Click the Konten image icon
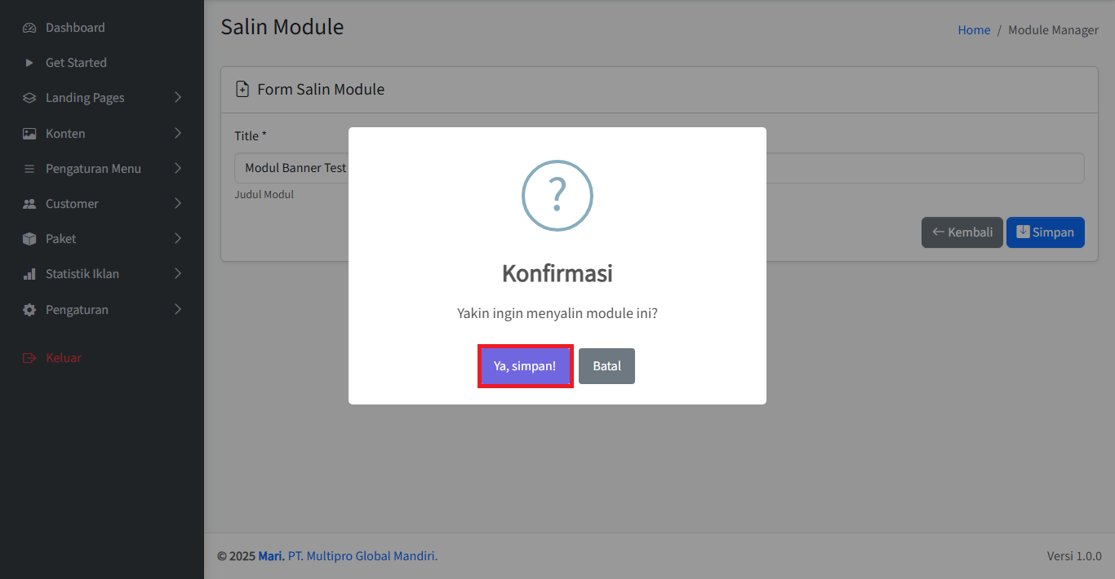This screenshot has height=579, width=1115. click(x=29, y=134)
